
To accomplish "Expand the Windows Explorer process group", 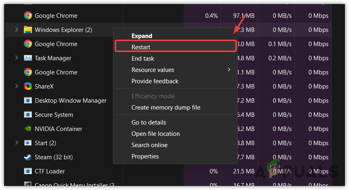I will (x=17, y=30).
